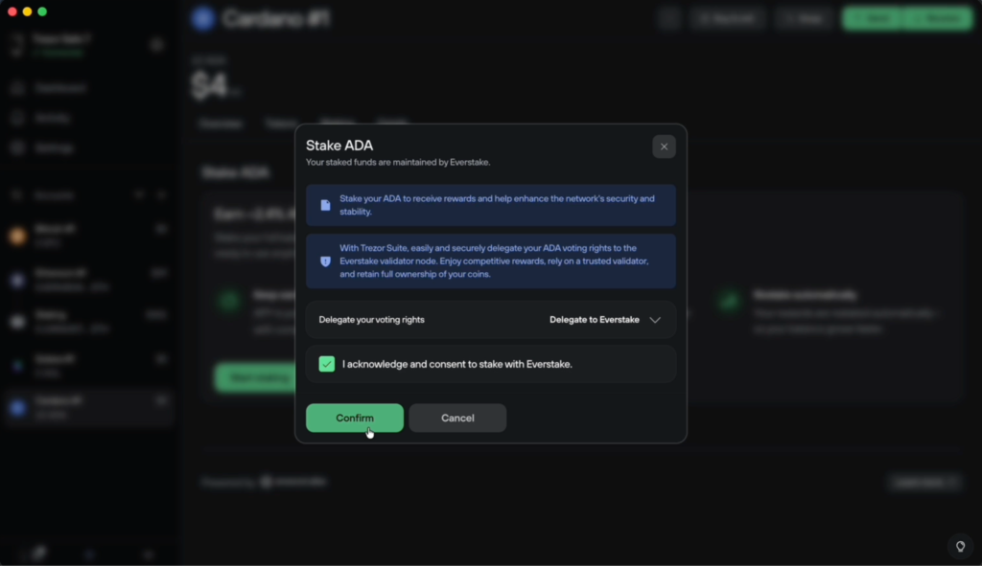The height and width of the screenshot is (566, 982).
Task: Click the Receive button
Action: pos(940,18)
